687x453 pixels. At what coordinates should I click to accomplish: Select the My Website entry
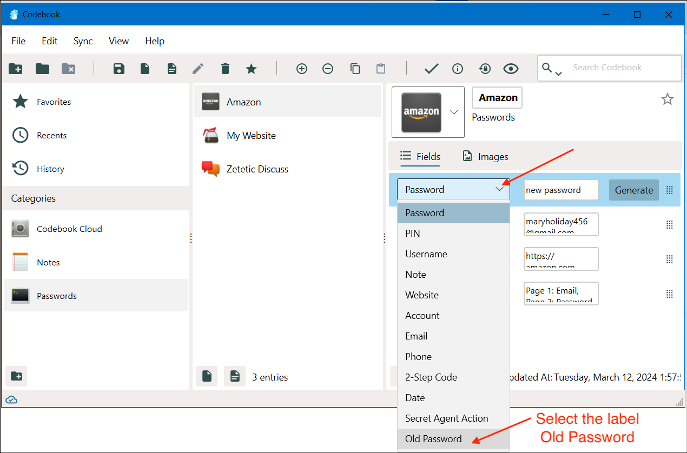[288, 135]
